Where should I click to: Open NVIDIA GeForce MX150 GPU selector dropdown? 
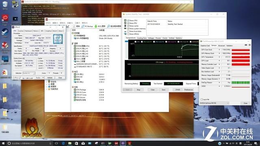(214, 103)
